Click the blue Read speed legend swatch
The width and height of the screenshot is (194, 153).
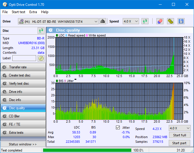[66, 35]
